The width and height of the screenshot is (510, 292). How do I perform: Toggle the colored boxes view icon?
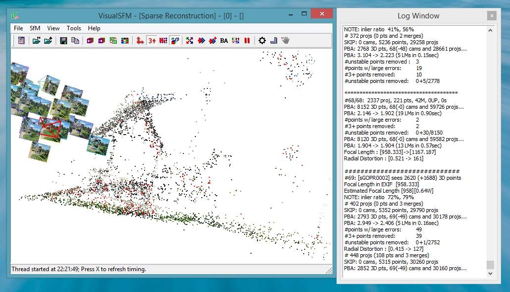[175, 41]
